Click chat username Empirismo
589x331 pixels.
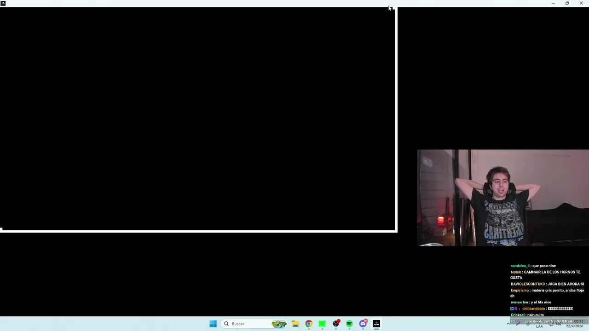pos(520,291)
